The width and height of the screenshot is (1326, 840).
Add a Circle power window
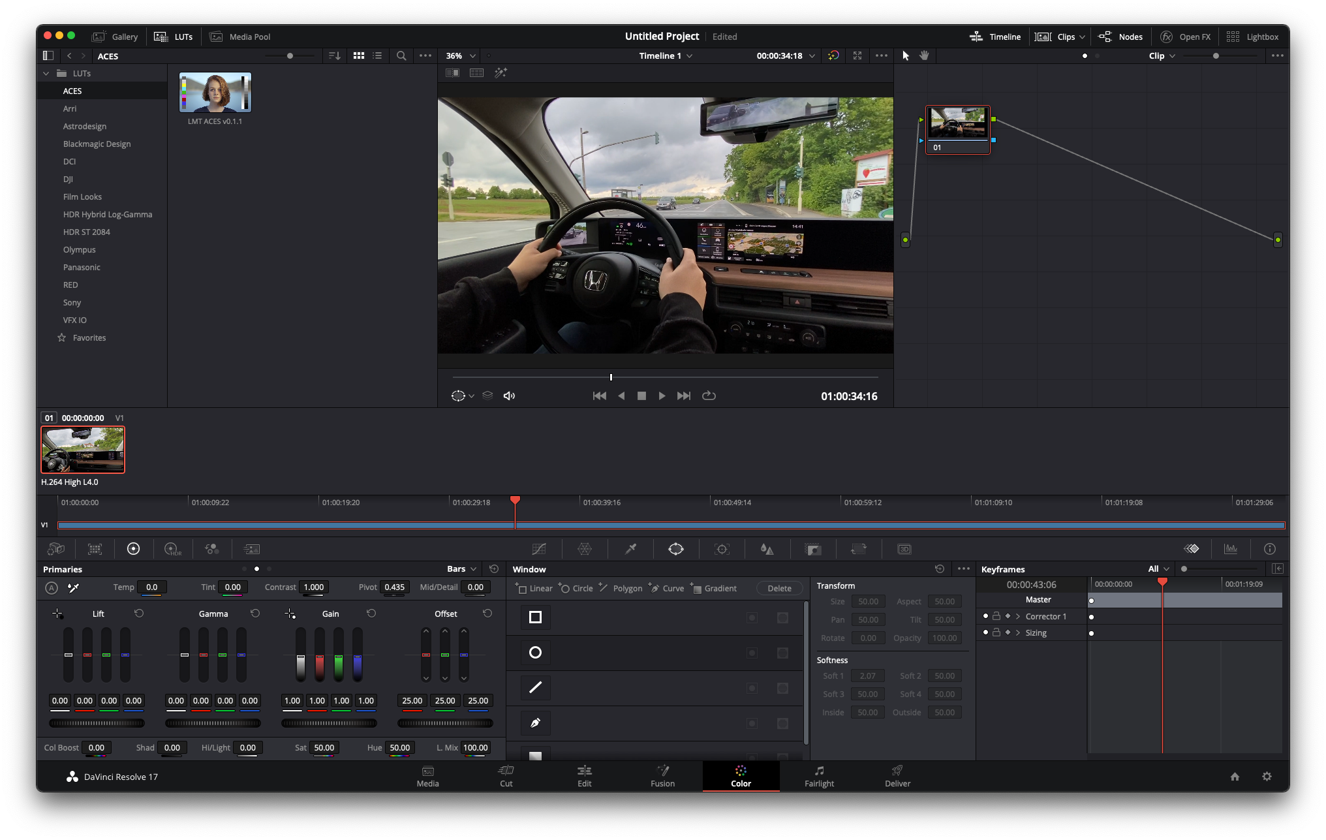[576, 588]
